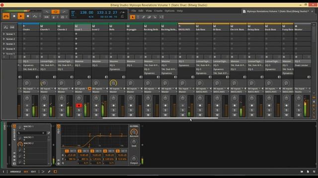Select the Sub Bass track header
This screenshot has width=318, height=178.
pos(204,28)
